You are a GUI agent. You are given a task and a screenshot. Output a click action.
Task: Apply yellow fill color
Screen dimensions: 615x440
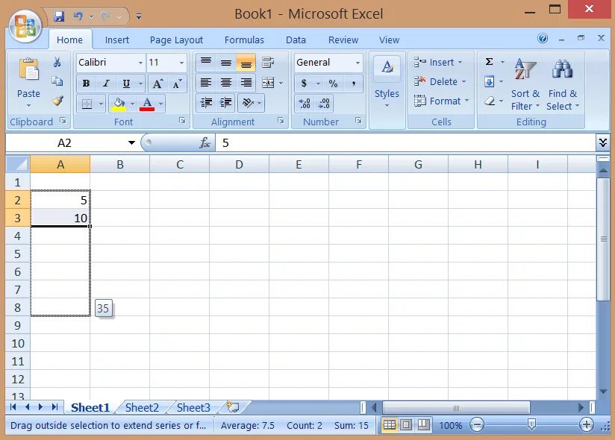coord(119,104)
